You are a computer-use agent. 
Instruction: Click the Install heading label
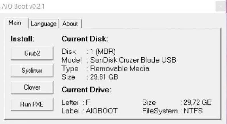(x=22, y=39)
